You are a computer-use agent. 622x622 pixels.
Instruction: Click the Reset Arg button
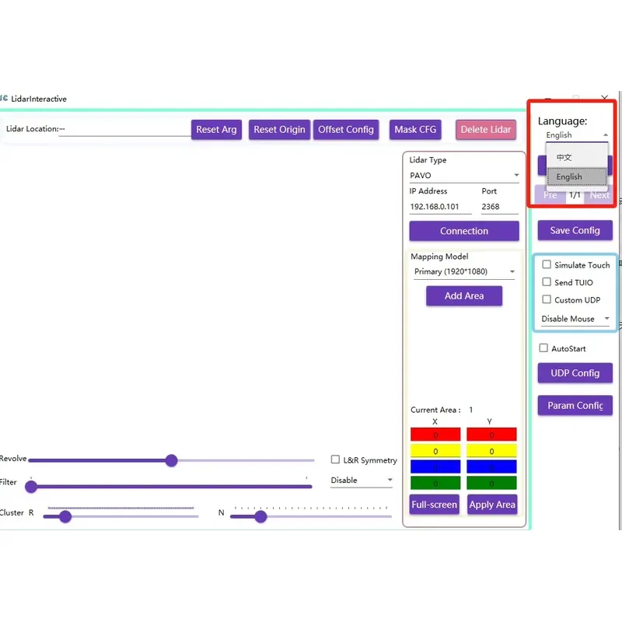click(216, 130)
